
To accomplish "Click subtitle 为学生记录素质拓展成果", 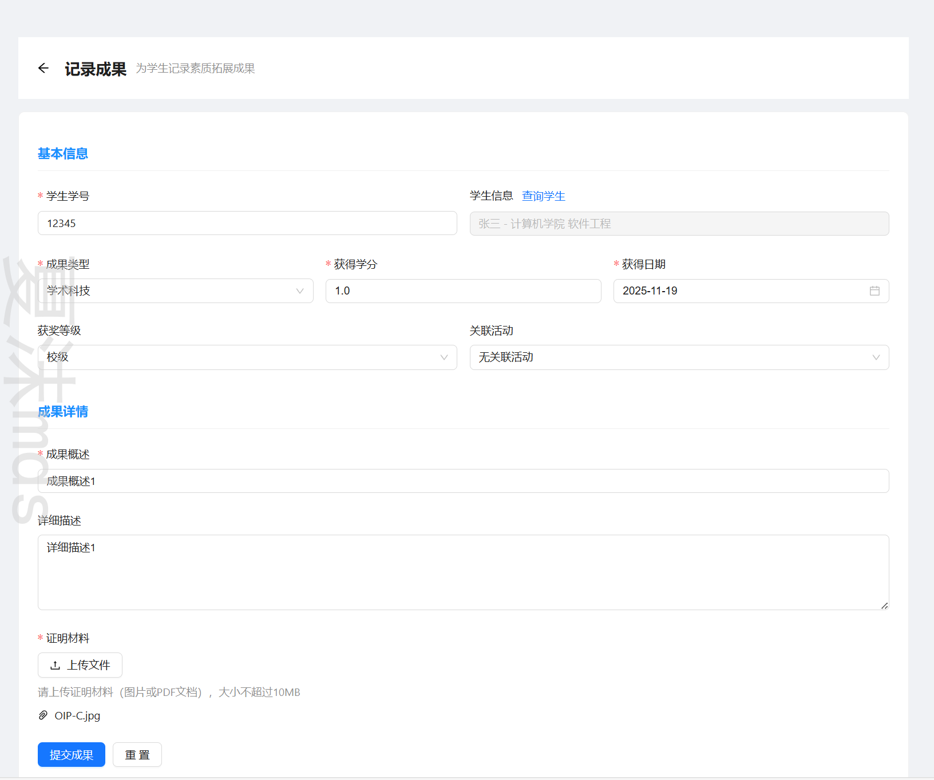I will pyautogui.click(x=195, y=69).
